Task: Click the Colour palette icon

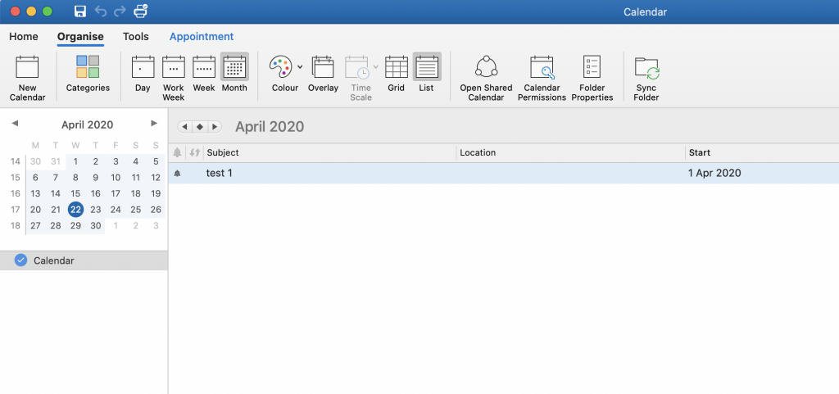Action: coord(281,67)
